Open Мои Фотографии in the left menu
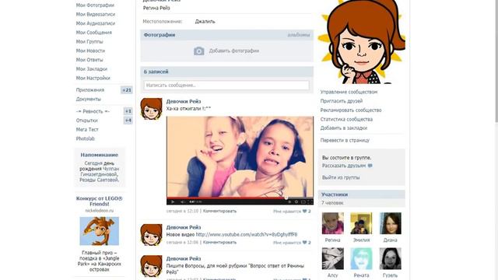 tap(95, 5)
